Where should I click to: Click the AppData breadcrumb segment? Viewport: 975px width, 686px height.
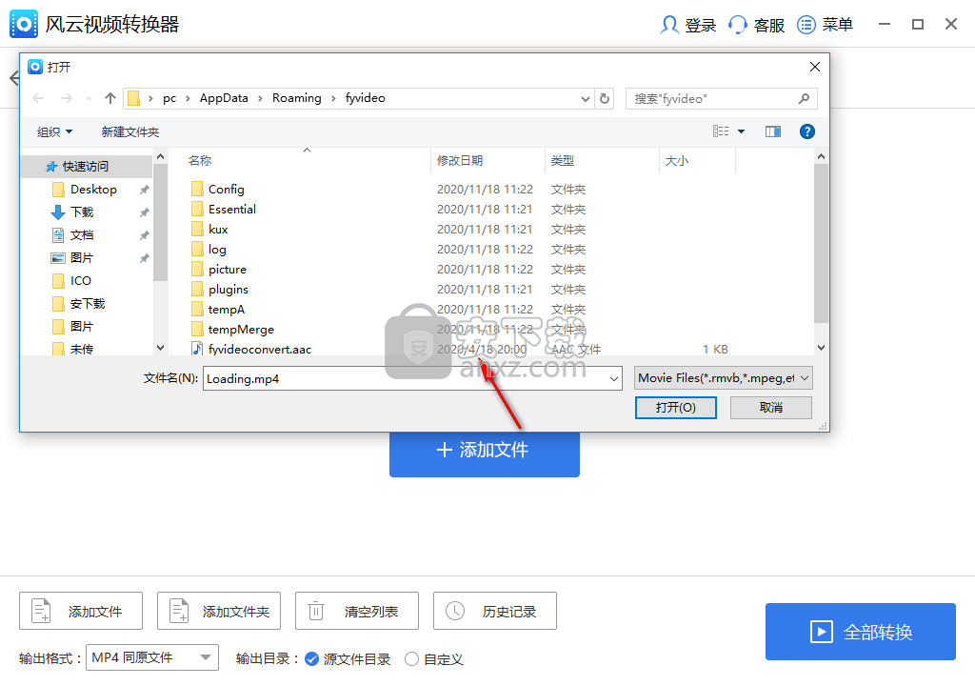(x=224, y=98)
